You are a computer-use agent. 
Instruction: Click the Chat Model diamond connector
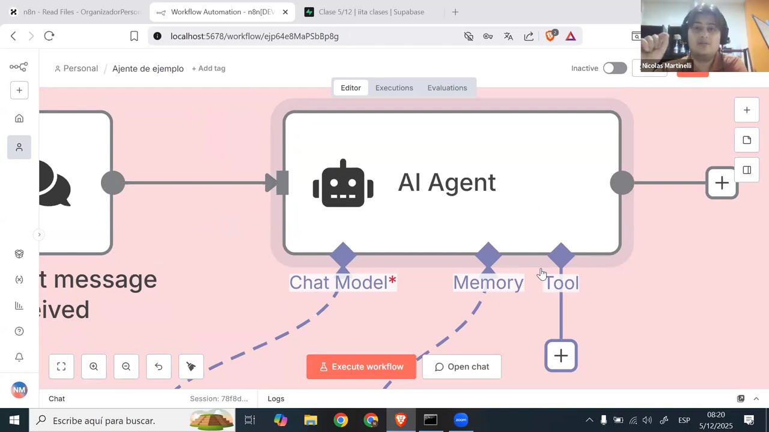343,256
